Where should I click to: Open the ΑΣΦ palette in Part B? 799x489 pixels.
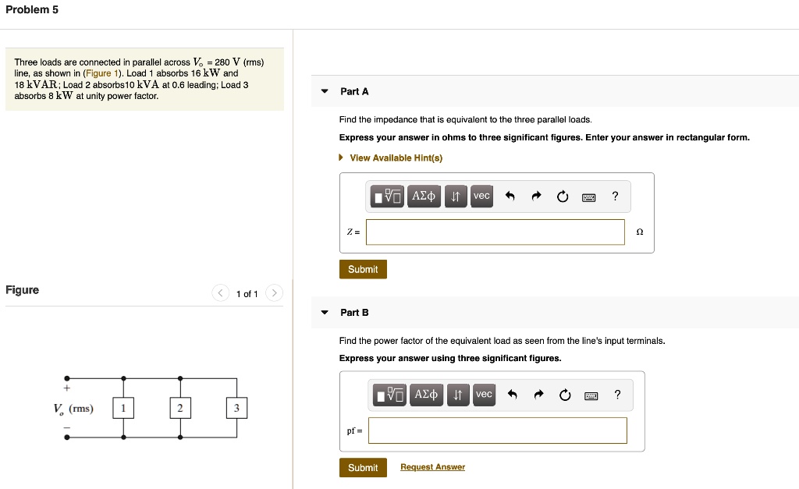click(x=426, y=395)
